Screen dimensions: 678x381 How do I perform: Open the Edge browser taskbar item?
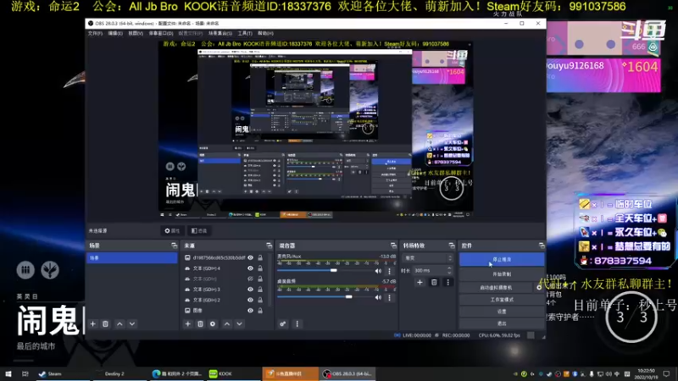click(x=176, y=373)
